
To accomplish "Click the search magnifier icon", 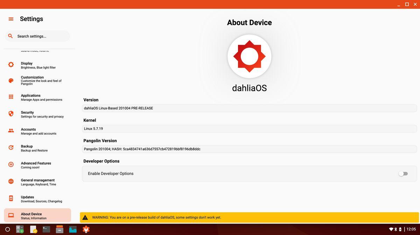I will pyautogui.click(x=10, y=36).
